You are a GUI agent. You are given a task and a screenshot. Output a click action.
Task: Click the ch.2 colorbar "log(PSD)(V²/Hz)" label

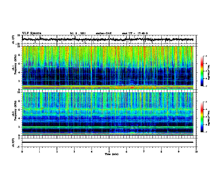(x=209, y=118)
